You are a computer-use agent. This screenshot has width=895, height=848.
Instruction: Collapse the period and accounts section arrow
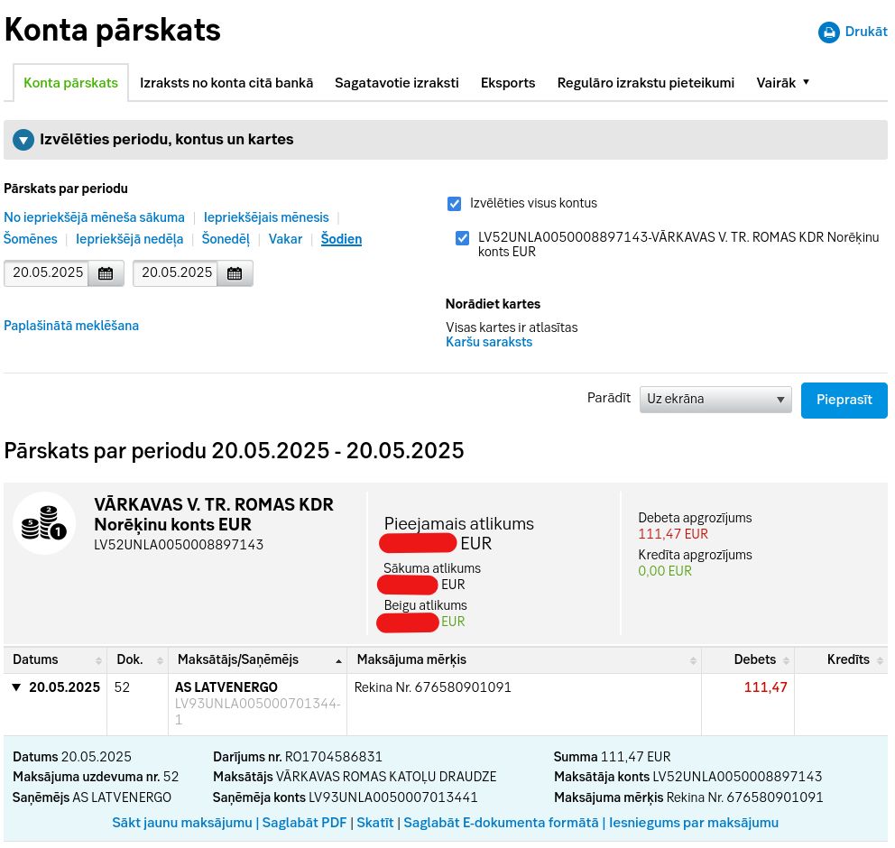tap(23, 140)
